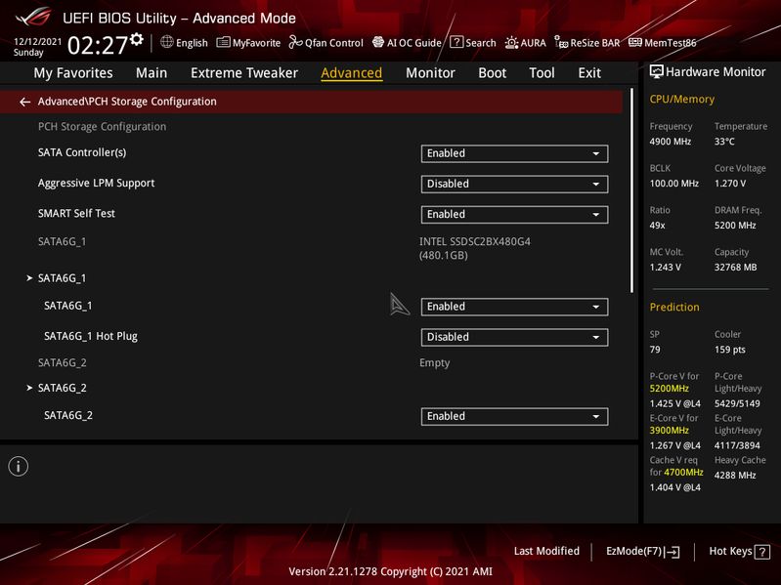Toggle ReSize BAR icon
781x585 pixels.
click(x=561, y=43)
